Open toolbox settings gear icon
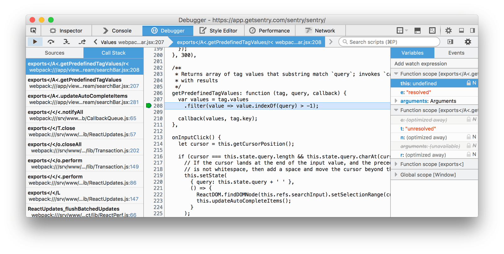Screen dimensions: 504x254 tap(448, 30)
